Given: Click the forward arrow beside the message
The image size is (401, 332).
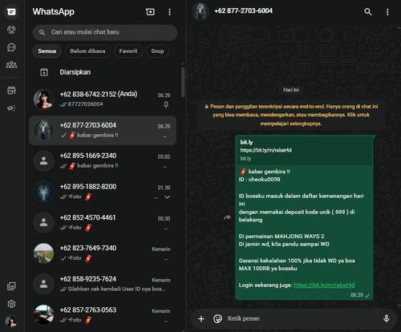Looking at the screenshot, I should point(227,217).
